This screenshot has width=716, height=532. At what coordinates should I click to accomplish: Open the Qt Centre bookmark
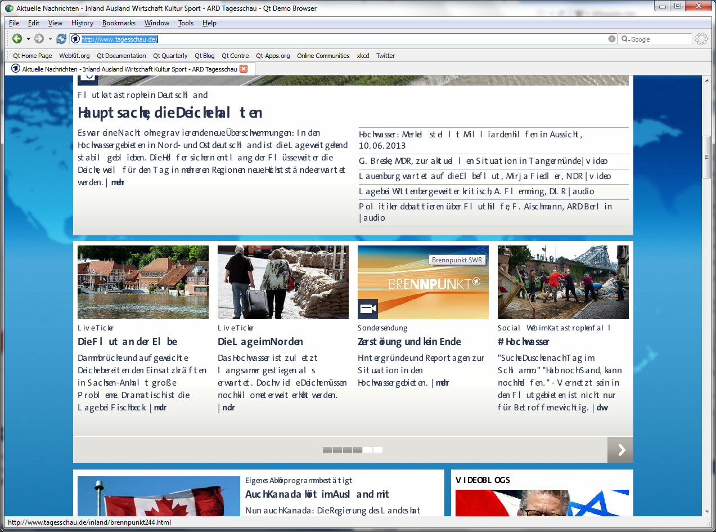[x=235, y=56]
